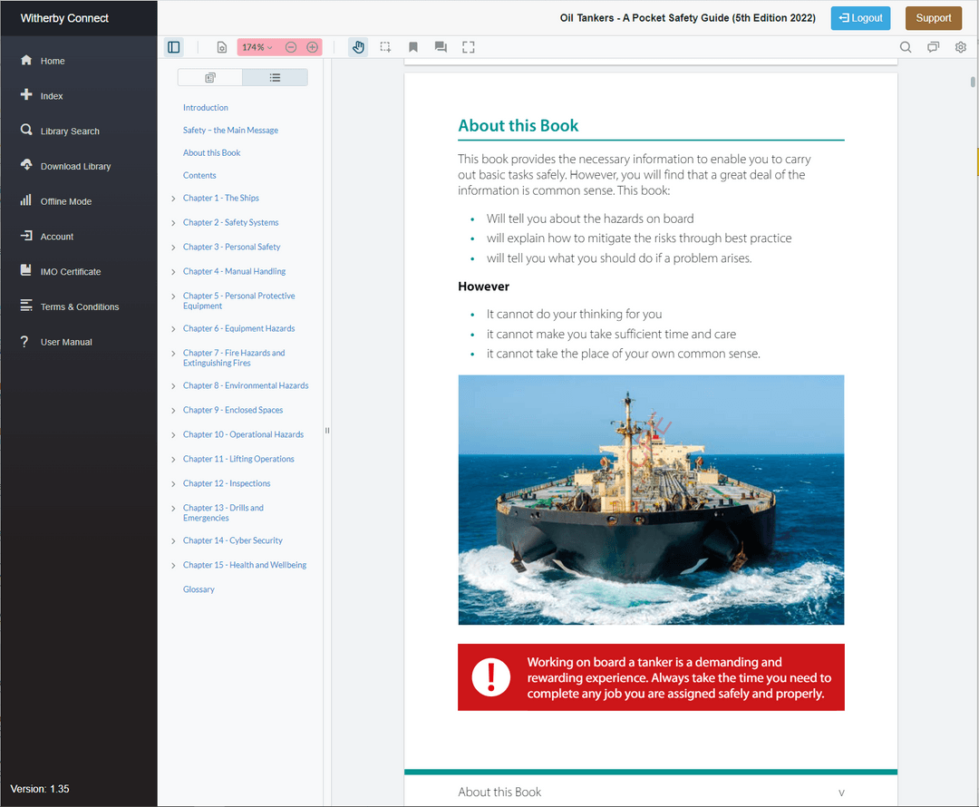The image size is (979, 807).
Task: Click the zoom out minus icon
Action: click(x=291, y=47)
